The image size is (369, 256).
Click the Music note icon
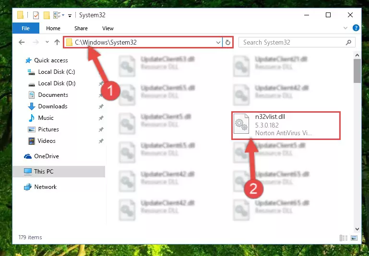[x=31, y=118]
